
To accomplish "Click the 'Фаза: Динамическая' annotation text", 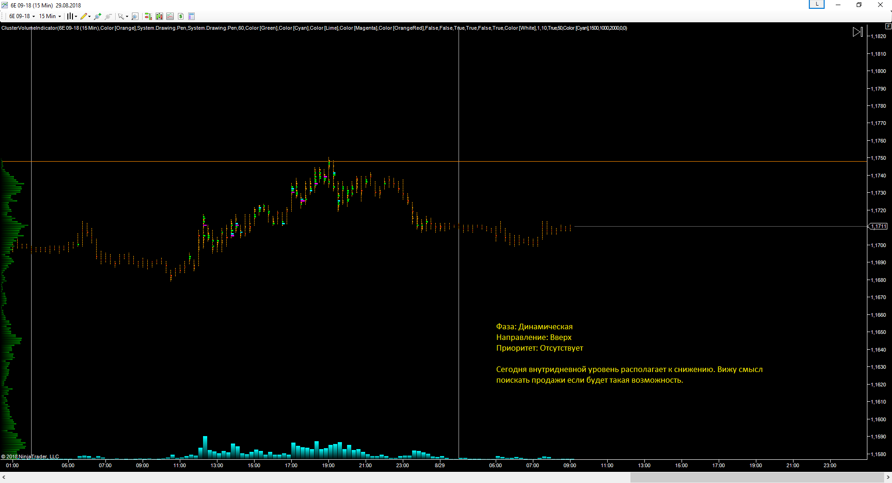I will coord(534,326).
